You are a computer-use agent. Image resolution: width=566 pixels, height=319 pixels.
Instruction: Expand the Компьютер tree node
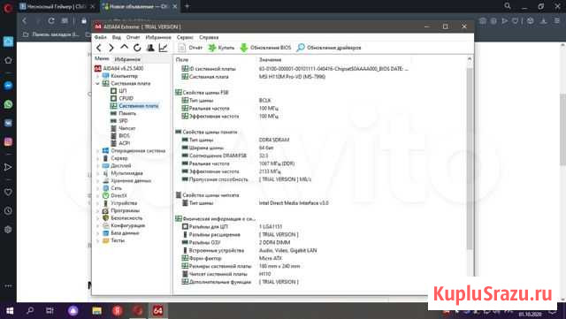click(97, 76)
